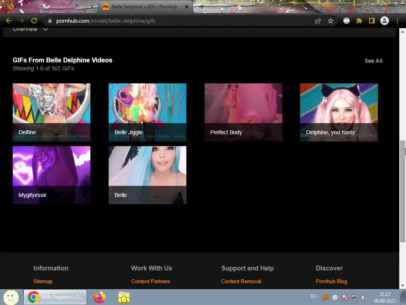Click the Chrome window taskbar button

pyautogui.click(x=55, y=297)
